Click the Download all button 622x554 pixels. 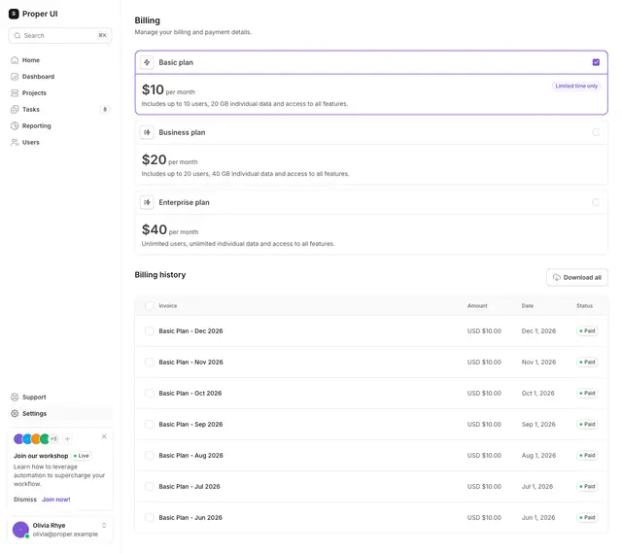(x=577, y=277)
